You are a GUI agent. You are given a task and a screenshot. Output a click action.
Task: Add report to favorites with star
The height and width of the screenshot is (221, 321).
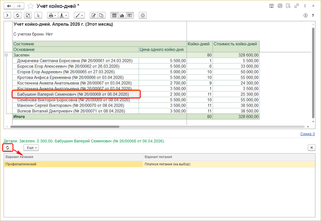pos(31,6)
